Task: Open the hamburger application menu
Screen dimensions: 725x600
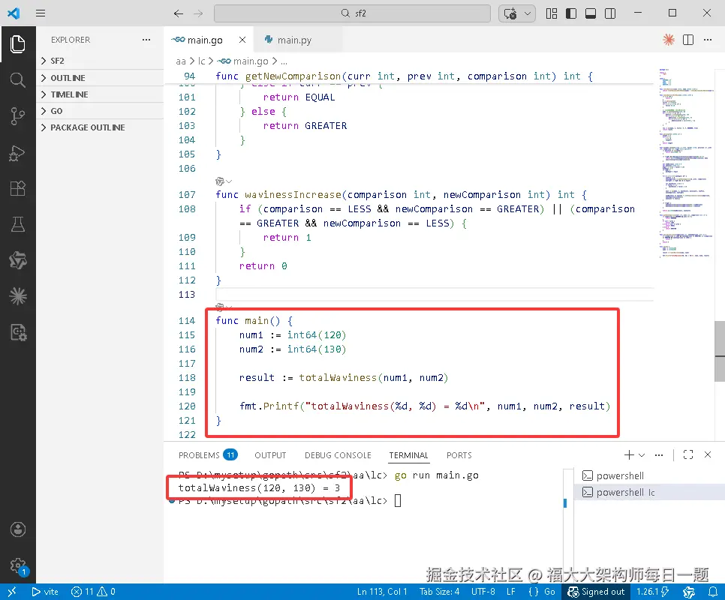Action: pos(41,13)
